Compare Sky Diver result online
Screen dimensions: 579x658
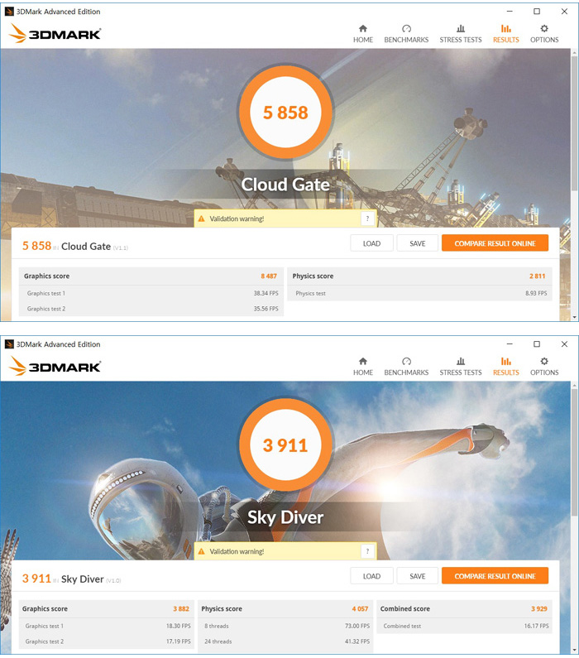(495, 576)
